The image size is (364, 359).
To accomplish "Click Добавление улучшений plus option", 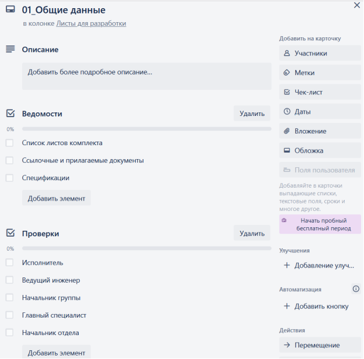I will pyautogui.click(x=320, y=265).
